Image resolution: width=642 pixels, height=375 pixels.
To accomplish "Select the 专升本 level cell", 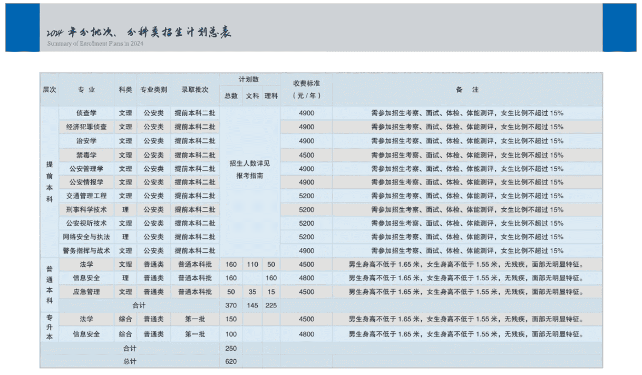I will click(x=49, y=327).
